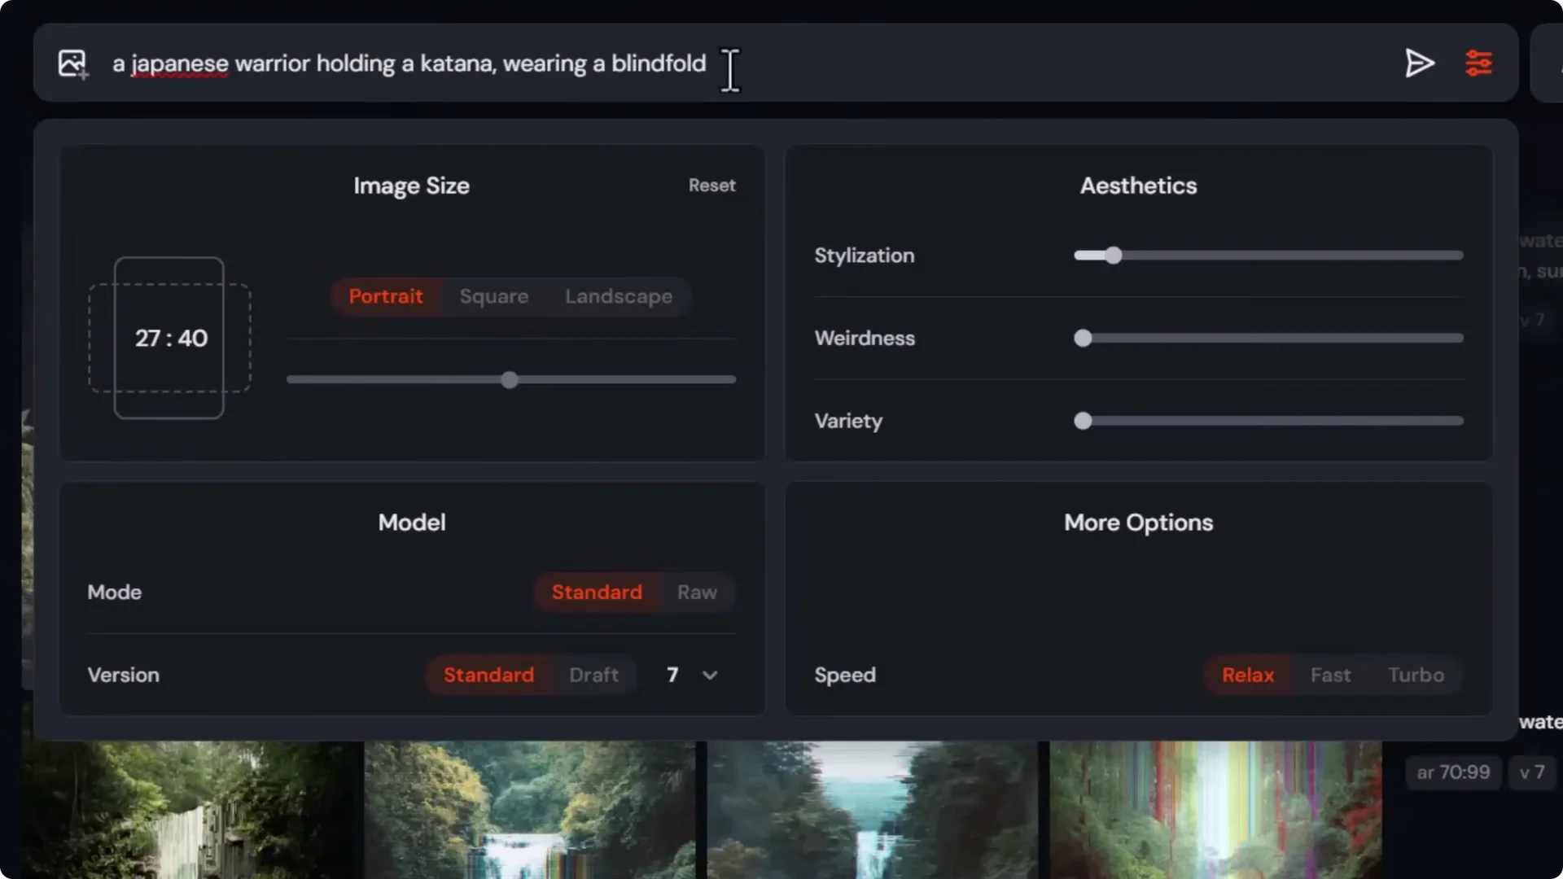The height and width of the screenshot is (879, 1563).
Task: Select Draft version mode
Action: 593,675
